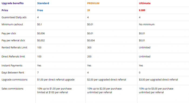Click the Sales commissions row label
Screen dimensions: 189x103
coord(12,89)
